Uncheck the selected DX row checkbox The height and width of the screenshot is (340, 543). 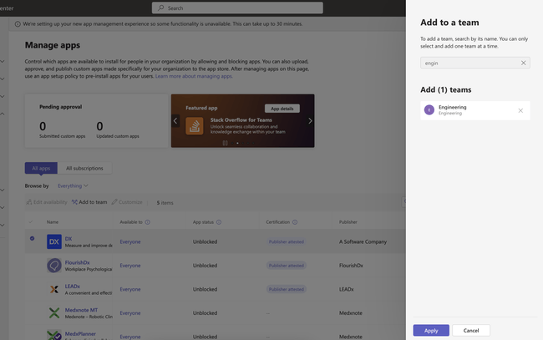(33, 239)
